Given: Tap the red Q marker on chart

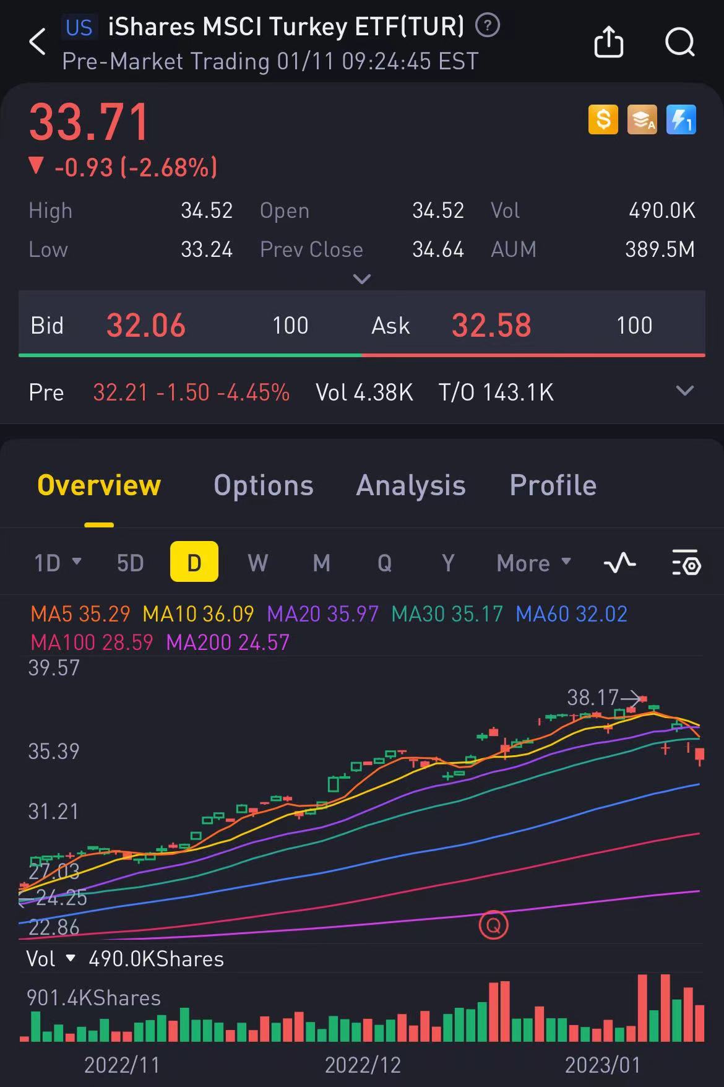Looking at the screenshot, I should click(493, 925).
